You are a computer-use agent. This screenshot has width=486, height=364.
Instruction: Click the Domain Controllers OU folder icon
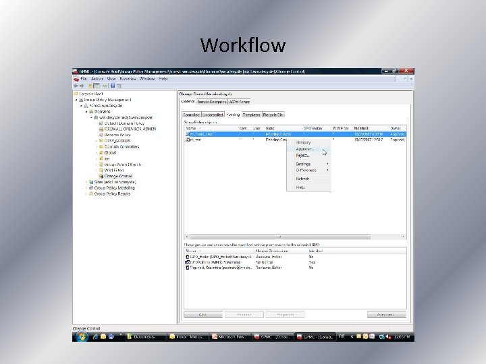[x=101, y=147]
